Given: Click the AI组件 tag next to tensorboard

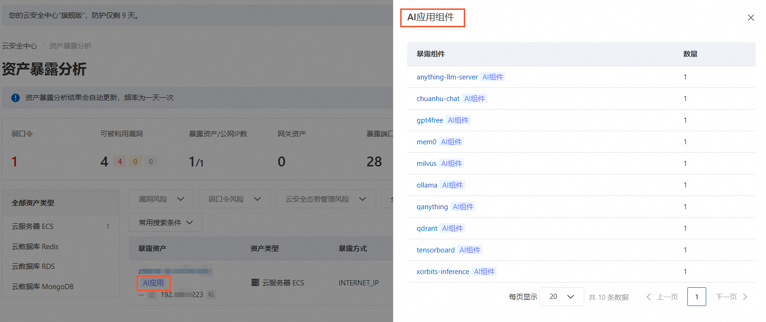Looking at the screenshot, I should coord(470,250).
